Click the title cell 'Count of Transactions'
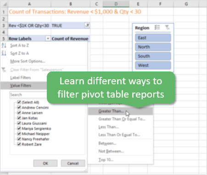 [x=75, y=12]
